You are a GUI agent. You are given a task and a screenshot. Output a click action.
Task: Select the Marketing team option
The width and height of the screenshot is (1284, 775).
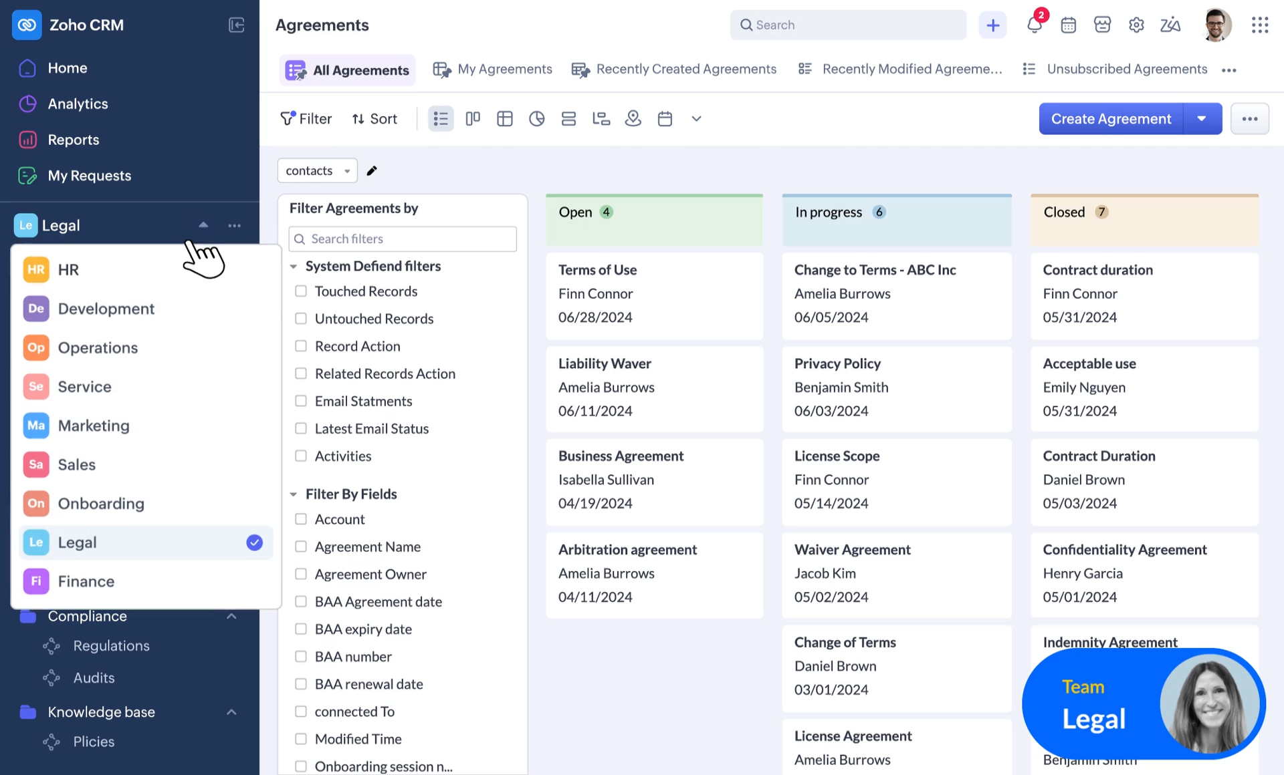[x=146, y=426]
